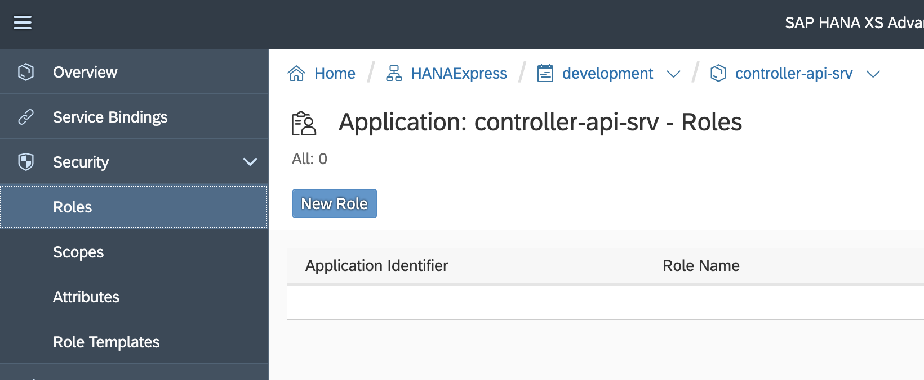Click the Role Name column header
The image size is (924, 380).
point(701,265)
